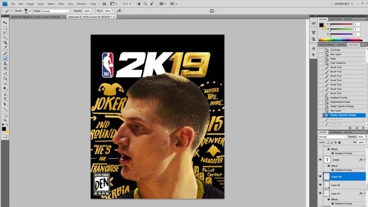
Task: Click the Launch Bridge icon
Action: click(x=105, y=4)
